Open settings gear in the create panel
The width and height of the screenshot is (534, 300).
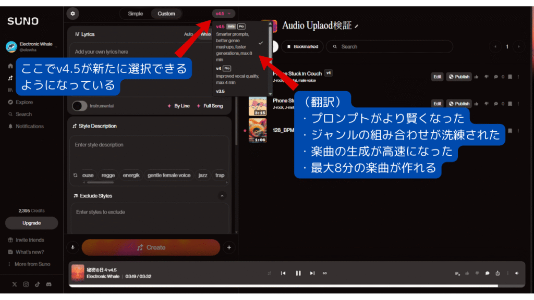tap(72, 14)
